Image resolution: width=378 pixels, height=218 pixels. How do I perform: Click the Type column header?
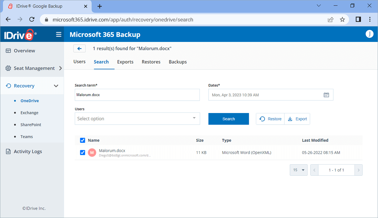tap(226, 140)
